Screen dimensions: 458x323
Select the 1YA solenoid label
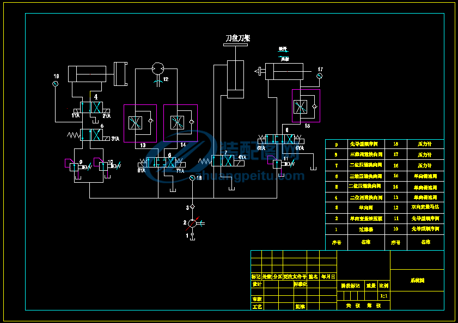click(76, 115)
